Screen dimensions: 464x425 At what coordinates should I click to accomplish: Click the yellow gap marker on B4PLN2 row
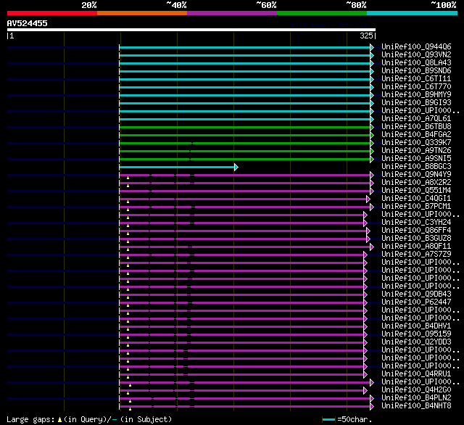130,401
